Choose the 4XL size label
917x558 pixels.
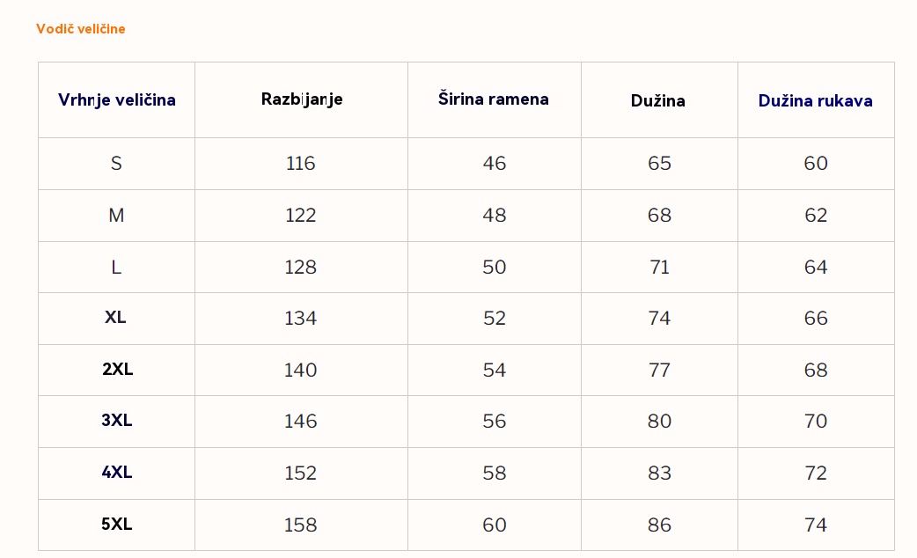(117, 473)
